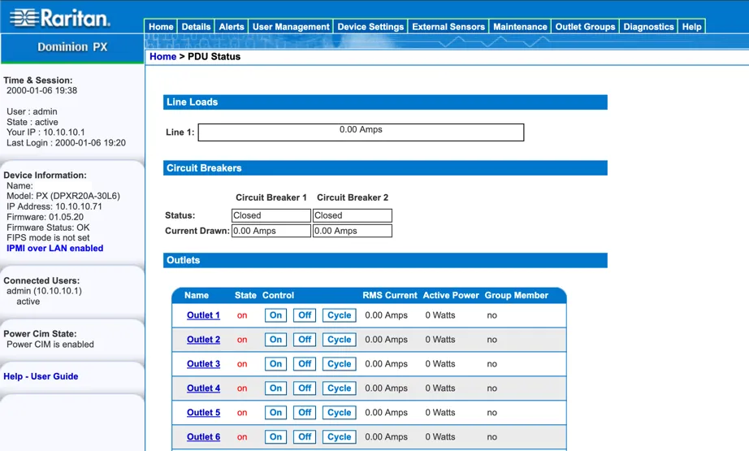Screen dimensions: 749x451
Task: Click the Home breadcrumb link
Action: coord(163,56)
